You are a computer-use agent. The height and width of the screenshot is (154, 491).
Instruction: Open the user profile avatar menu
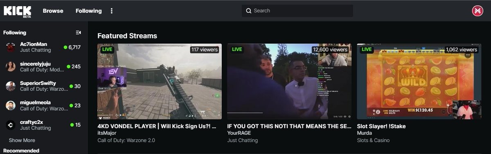point(477,11)
